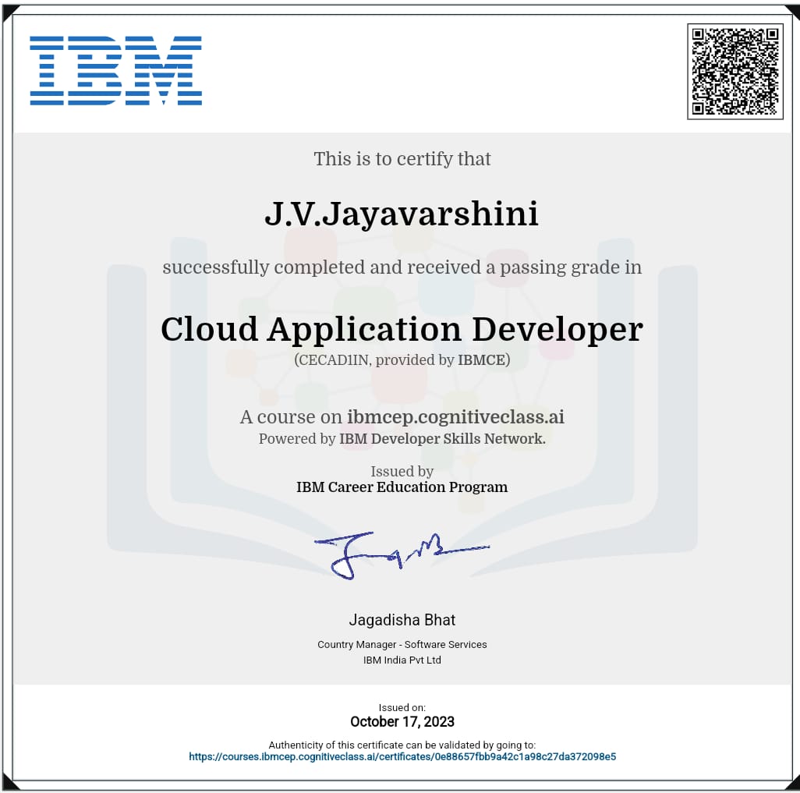The image size is (800, 793).
Task: Click the text '(CECAD1IN, provided by IBMCE)'
Action: point(402,359)
